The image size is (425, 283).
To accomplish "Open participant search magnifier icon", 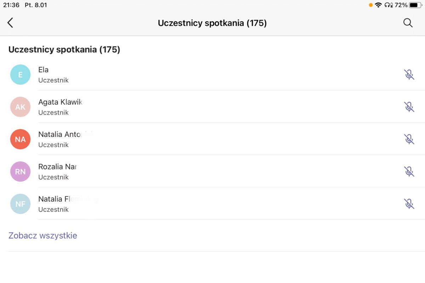I will click(x=408, y=23).
